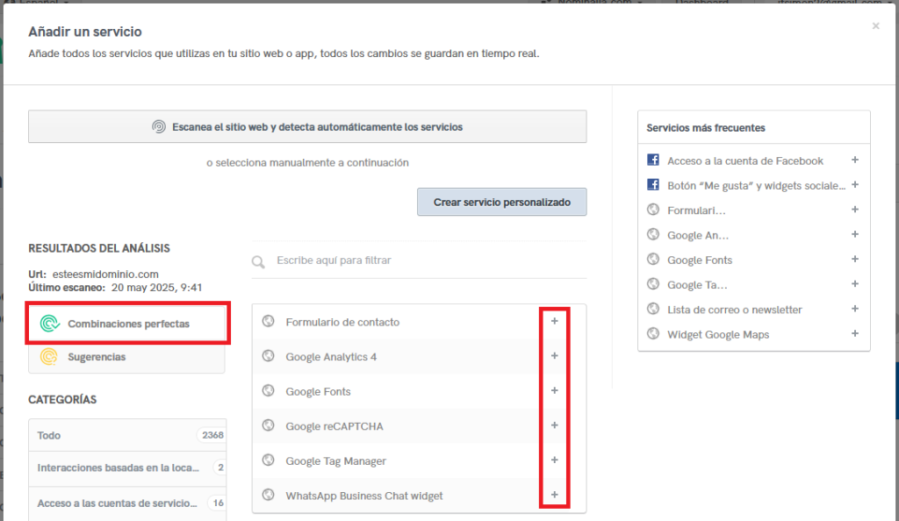Add WhatsApp Business Chat widget via plus
Image resolution: width=899 pixels, height=521 pixels.
(555, 495)
